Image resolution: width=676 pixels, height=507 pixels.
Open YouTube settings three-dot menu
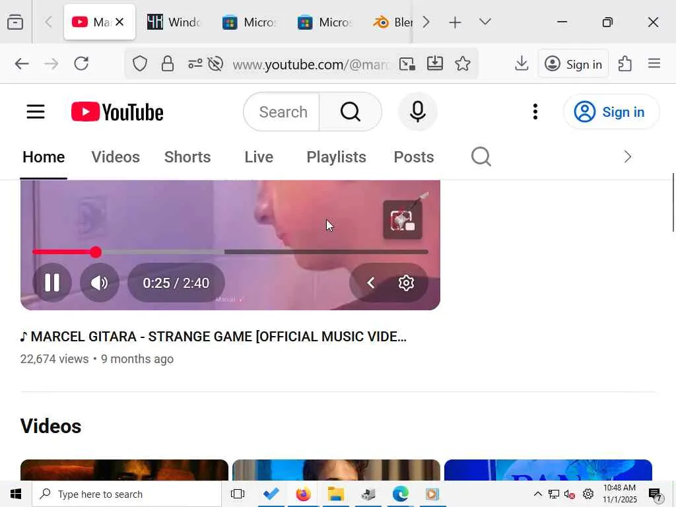click(x=535, y=112)
